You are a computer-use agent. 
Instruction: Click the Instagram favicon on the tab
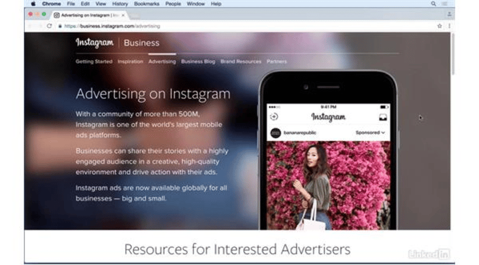click(x=56, y=15)
